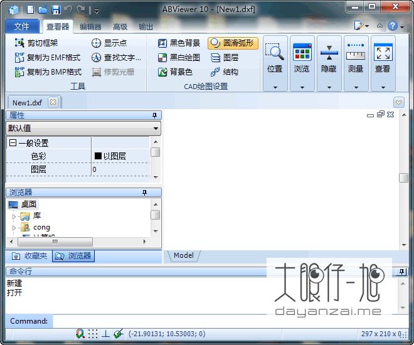Image resolution: width=414 pixels, height=345 pixels.
Task: Toggle the ortho mode status icon
Action: pyautogui.click(x=105, y=334)
